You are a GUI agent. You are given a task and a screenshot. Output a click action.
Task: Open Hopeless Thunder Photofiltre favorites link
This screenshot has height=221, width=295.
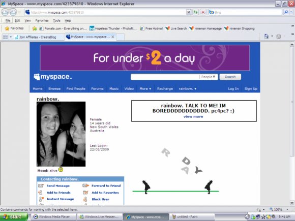coord(113,28)
